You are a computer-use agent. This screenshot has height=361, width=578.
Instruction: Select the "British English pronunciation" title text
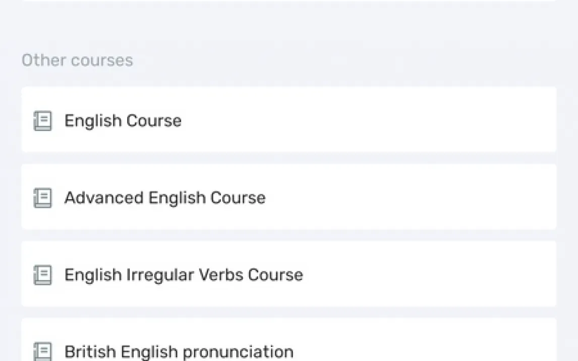click(x=179, y=351)
